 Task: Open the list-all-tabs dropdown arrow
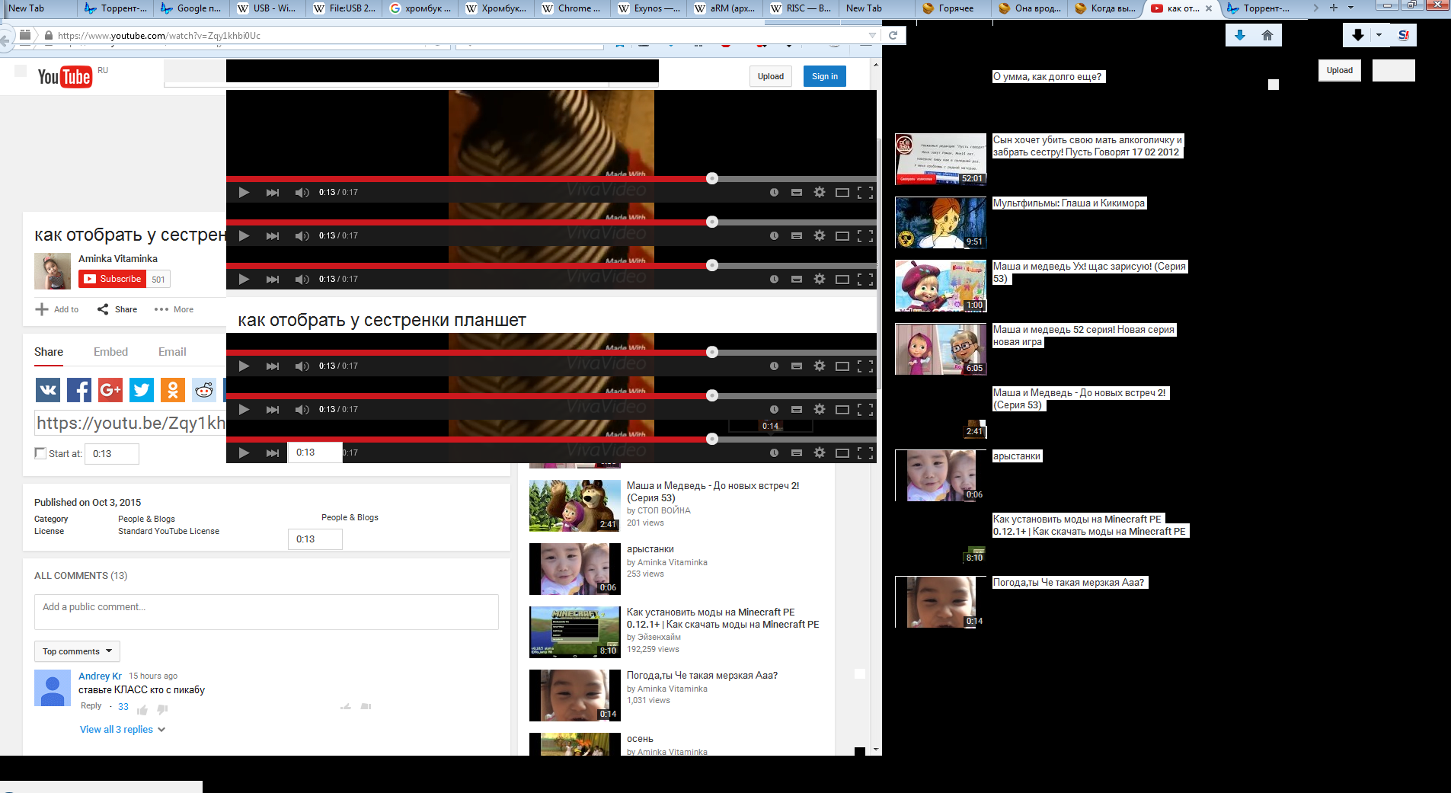click(1350, 8)
